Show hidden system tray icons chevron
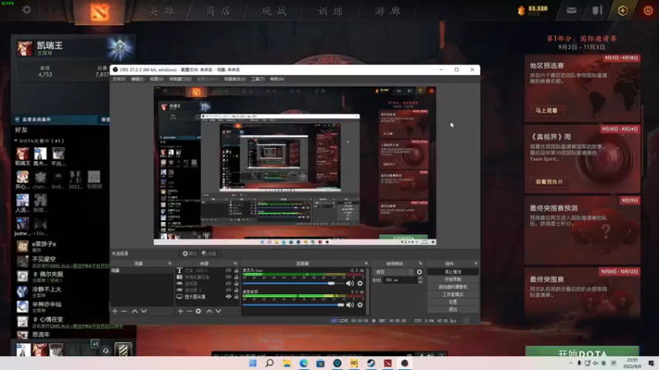 [571, 363]
